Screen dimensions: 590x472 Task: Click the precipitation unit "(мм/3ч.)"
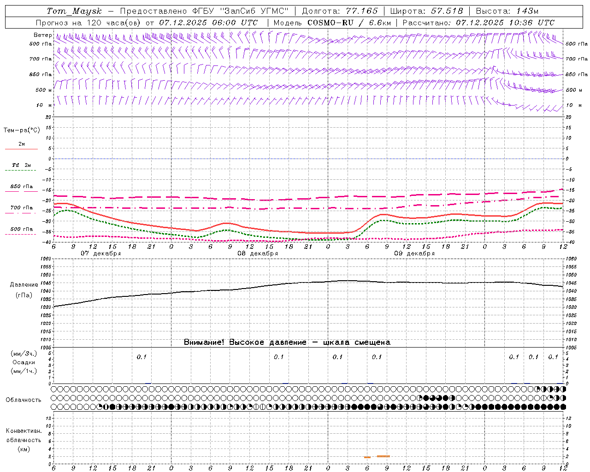point(24,354)
